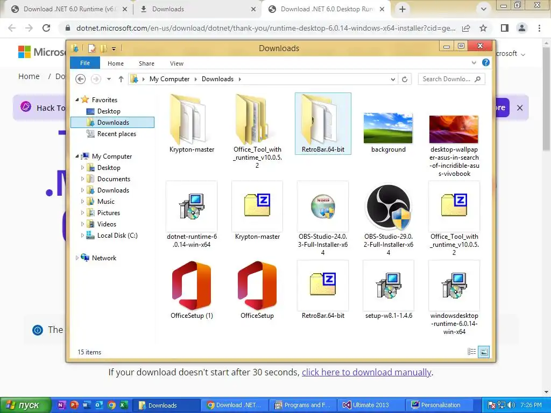Select the OfficeSetup file
This screenshot has width=551, height=413.
257,290
